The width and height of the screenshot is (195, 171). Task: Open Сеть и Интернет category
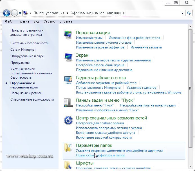pos(23,50)
